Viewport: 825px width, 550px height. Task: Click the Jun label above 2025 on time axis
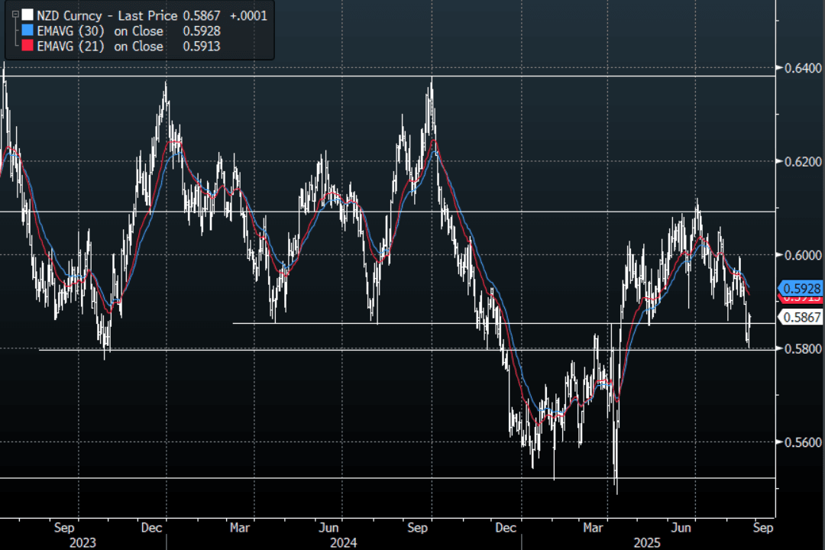[680, 527]
